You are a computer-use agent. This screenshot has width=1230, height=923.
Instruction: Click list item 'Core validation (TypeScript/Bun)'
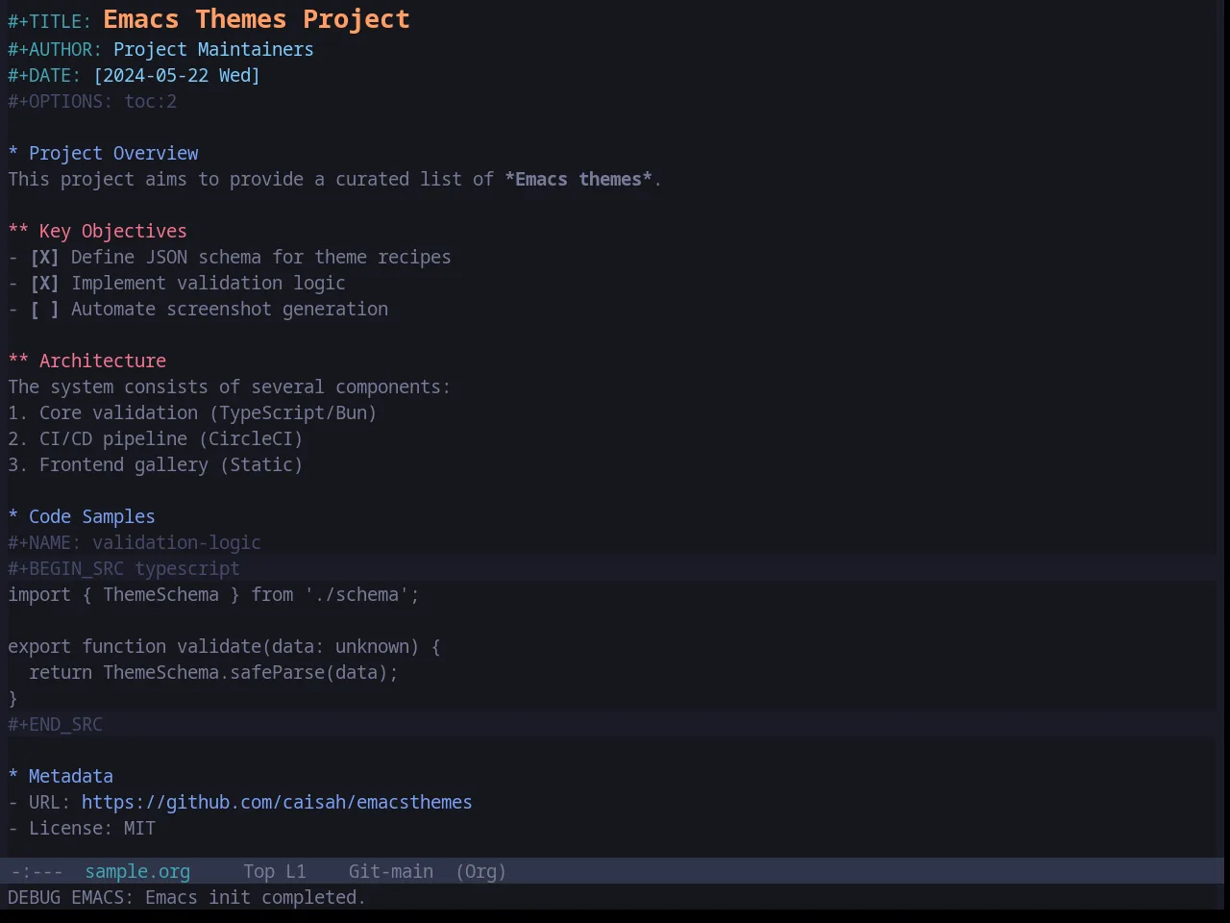[208, 412]
